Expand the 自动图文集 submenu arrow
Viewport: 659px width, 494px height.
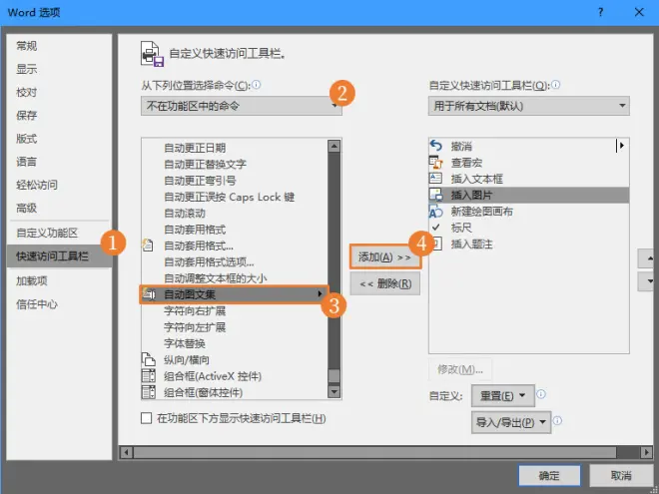(x=320, y=294)
